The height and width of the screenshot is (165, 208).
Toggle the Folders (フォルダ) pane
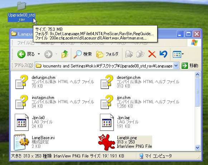[107, 54]
